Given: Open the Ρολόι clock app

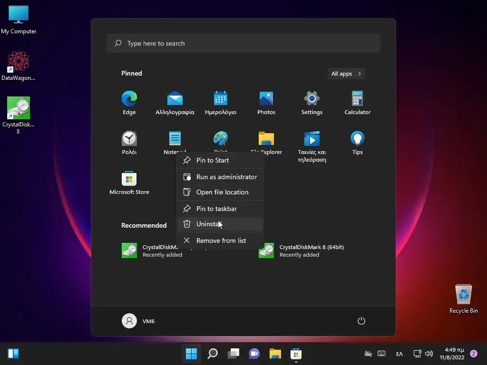Looking at the screenshot, I should (129, 143).
